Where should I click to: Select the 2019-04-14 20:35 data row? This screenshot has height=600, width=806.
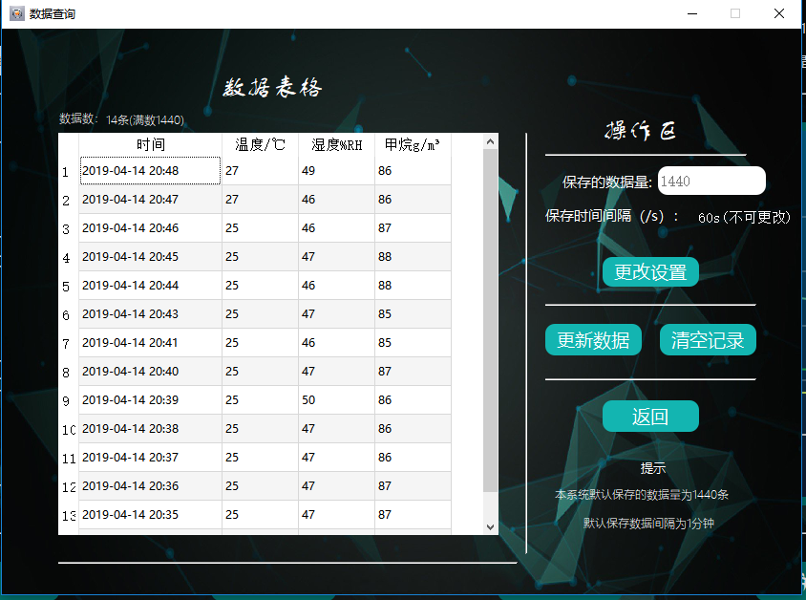[150, 515]
